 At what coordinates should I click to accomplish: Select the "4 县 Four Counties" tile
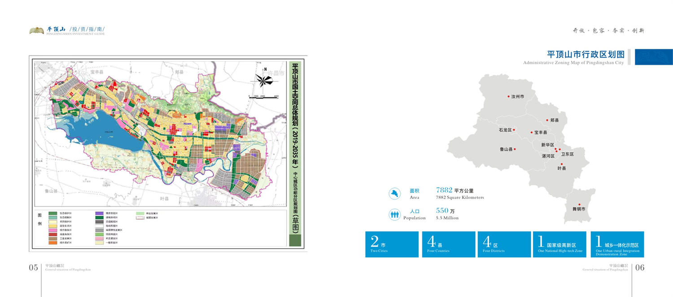click(x=448, y=244)
